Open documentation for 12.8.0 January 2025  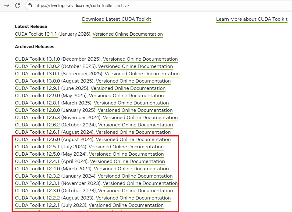135,110
